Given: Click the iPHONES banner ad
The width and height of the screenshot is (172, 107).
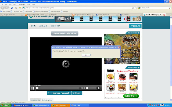Looking at the screenshot, I should (99, 19).
